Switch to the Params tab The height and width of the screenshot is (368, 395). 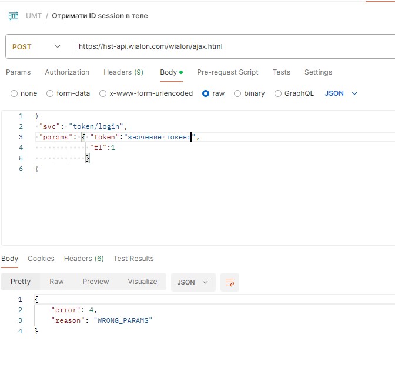[x=18, y=72]
